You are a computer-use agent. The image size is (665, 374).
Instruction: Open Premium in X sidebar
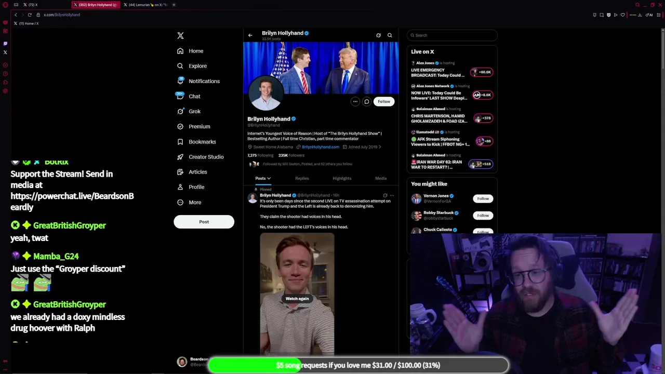click(x=193, y=126)
